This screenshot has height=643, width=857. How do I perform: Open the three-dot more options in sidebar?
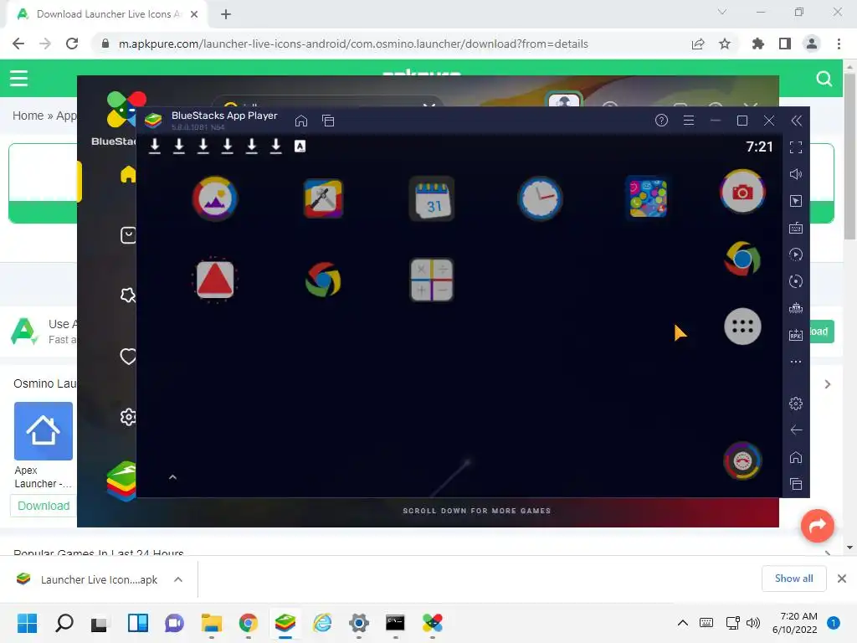point(796,362)
